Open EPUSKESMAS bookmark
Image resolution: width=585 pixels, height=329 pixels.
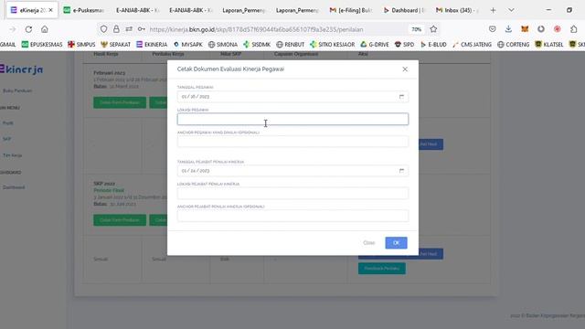click(x=42, y=45)
